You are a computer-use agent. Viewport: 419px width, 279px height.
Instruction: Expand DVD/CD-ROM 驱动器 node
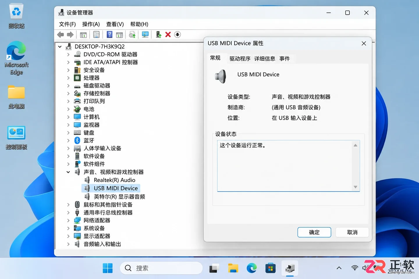pyautogui.click(x=68, y=54)
